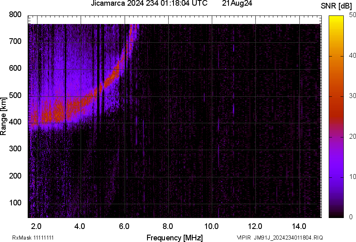Click frequency tick label '6.0'
This screenshot has width=356, height=242.
coord(124,226)
